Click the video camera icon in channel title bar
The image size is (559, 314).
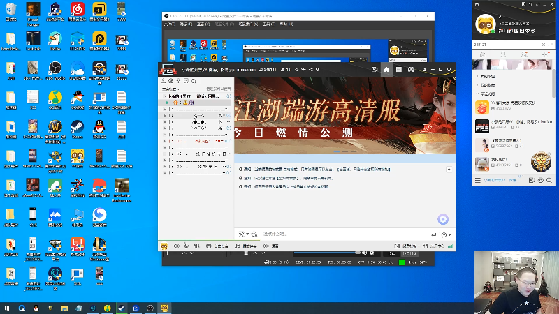(375, 70)
